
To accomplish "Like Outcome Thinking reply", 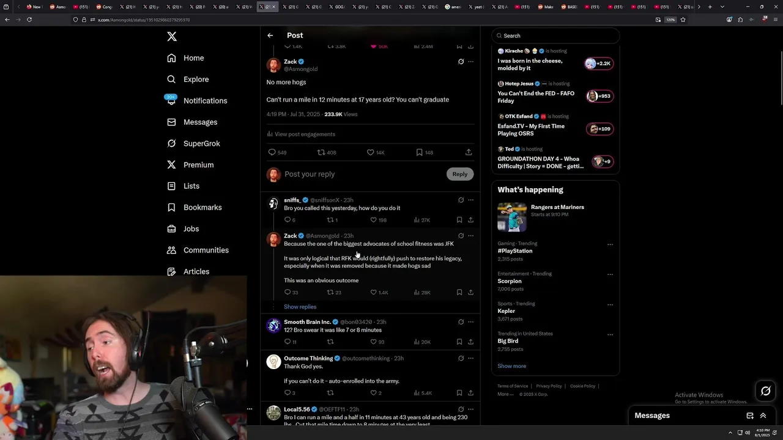I will coord(373,393).
